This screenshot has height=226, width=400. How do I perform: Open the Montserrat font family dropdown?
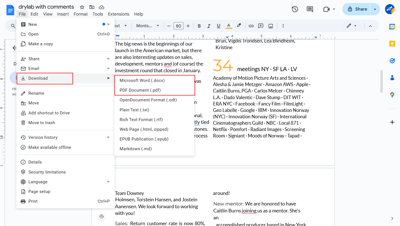(x=147, y=26)
